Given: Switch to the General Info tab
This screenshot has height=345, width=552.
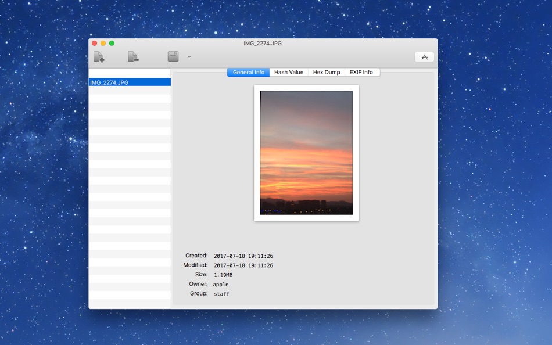Looking at the screenshot, I should tap(249, 72).
